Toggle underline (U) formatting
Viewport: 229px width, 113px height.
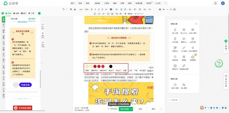[99, 9]
